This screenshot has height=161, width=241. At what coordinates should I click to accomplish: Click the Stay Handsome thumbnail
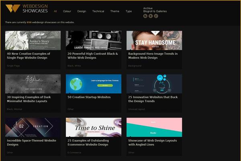154,40
